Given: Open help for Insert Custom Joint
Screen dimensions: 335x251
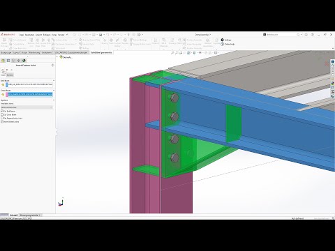Looking at the screenshot, I should (x=52, y=66).
